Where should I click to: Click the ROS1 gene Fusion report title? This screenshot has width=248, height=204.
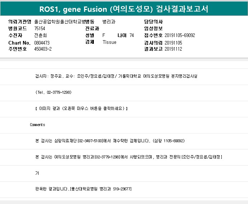(124, 9)
